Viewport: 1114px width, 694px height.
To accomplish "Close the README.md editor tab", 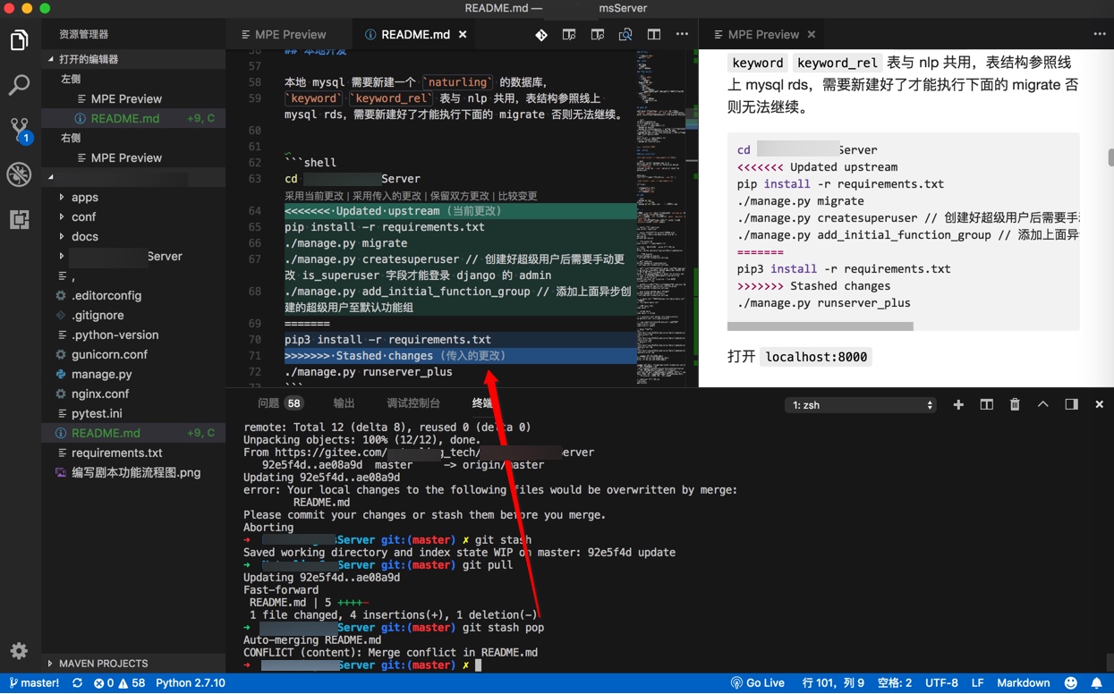I will [x=463, y=35].
